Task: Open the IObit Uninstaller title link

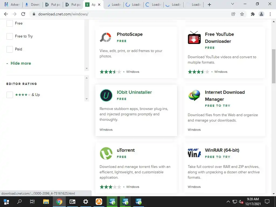Action: point(134,92)
